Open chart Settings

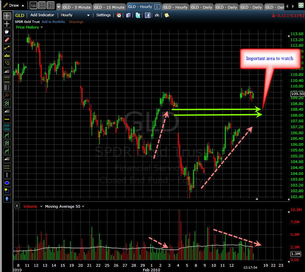point(103,15)
